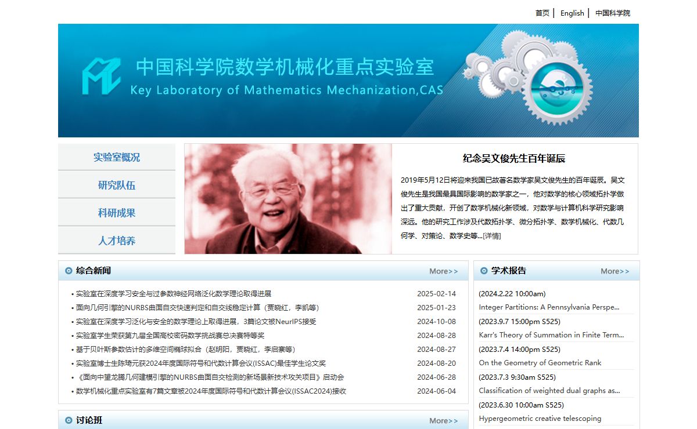Visit the 中国科学院 top link
This screenshot has width=697, height=429.
pos(612,13)
